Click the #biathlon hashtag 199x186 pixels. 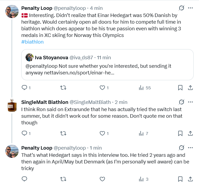[32, 42]
